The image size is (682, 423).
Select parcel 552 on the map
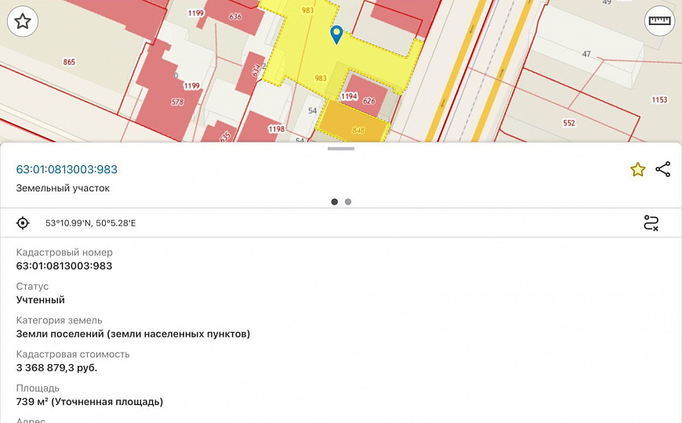tap(568, 123)
